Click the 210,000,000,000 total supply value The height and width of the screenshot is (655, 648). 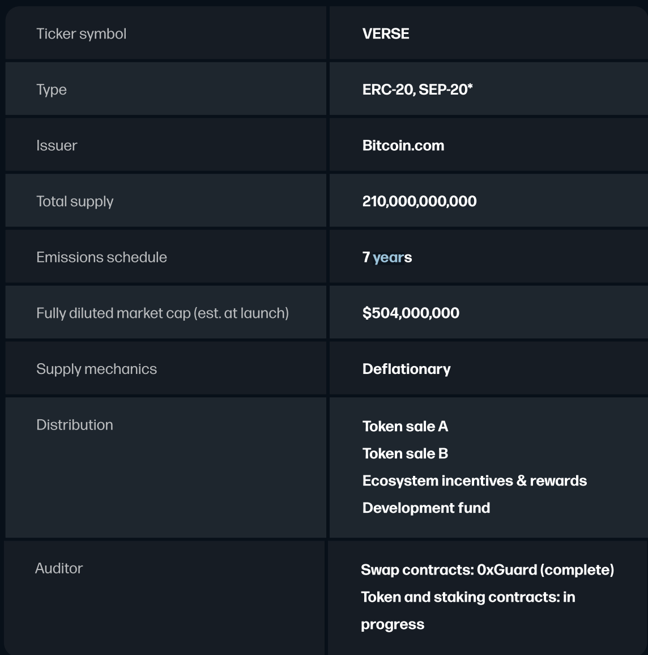420,201
